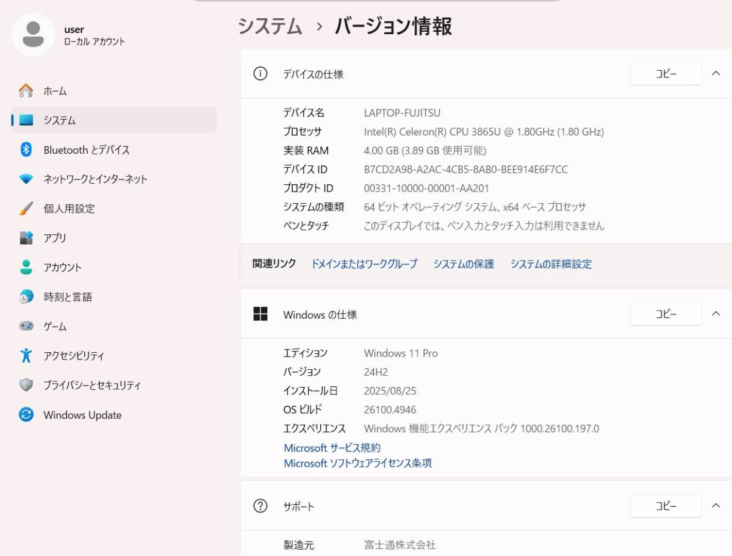Open personalization paintbrush icon
Screen dimensions: 732x556
click(x=26, y=209)
